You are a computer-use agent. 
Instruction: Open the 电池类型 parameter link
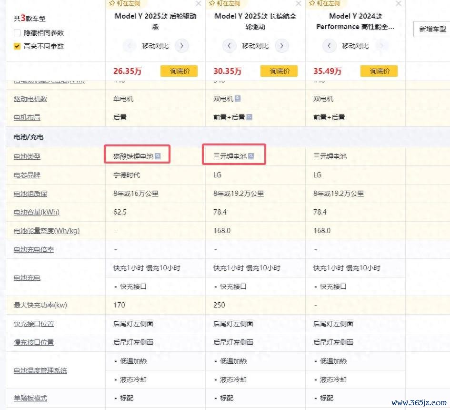click(27, 156)
